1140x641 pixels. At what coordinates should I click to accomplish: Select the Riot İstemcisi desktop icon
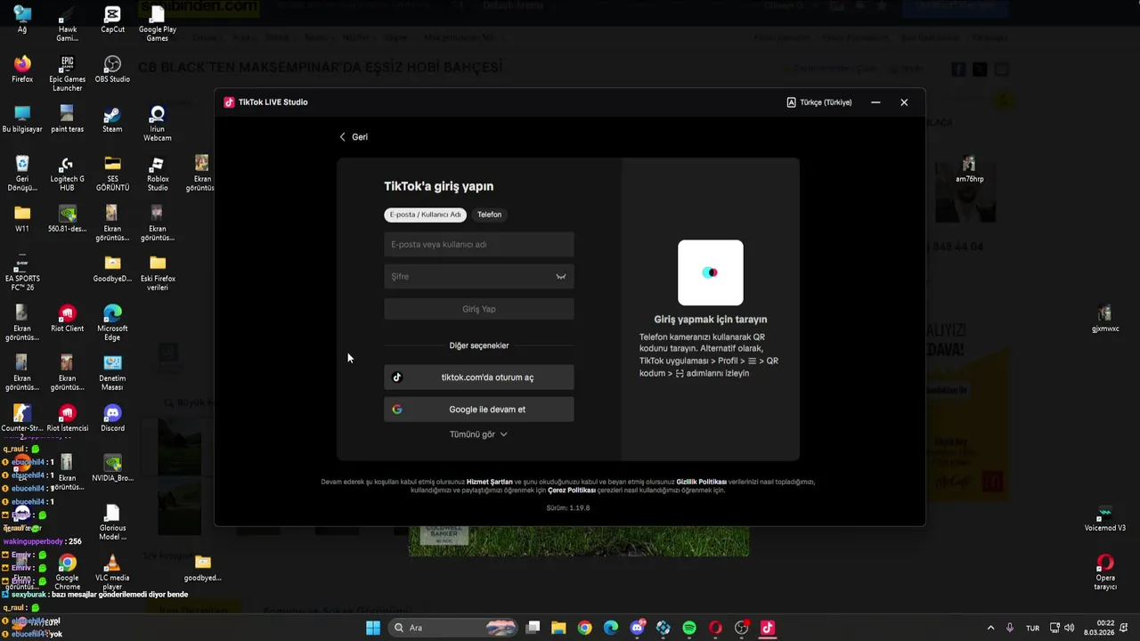67,418
